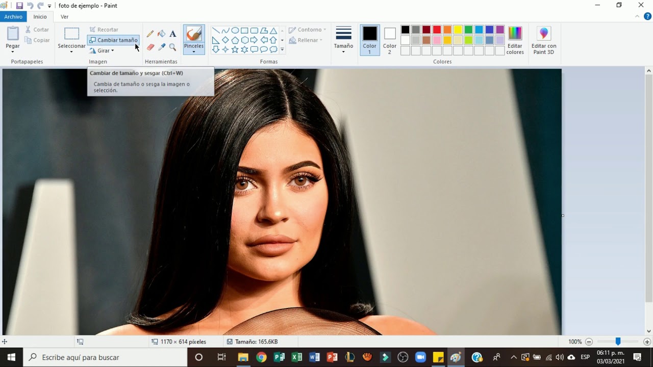Expand the Girar rotate menu
This screenshot has height=367, width=653.
pos(102,50)
